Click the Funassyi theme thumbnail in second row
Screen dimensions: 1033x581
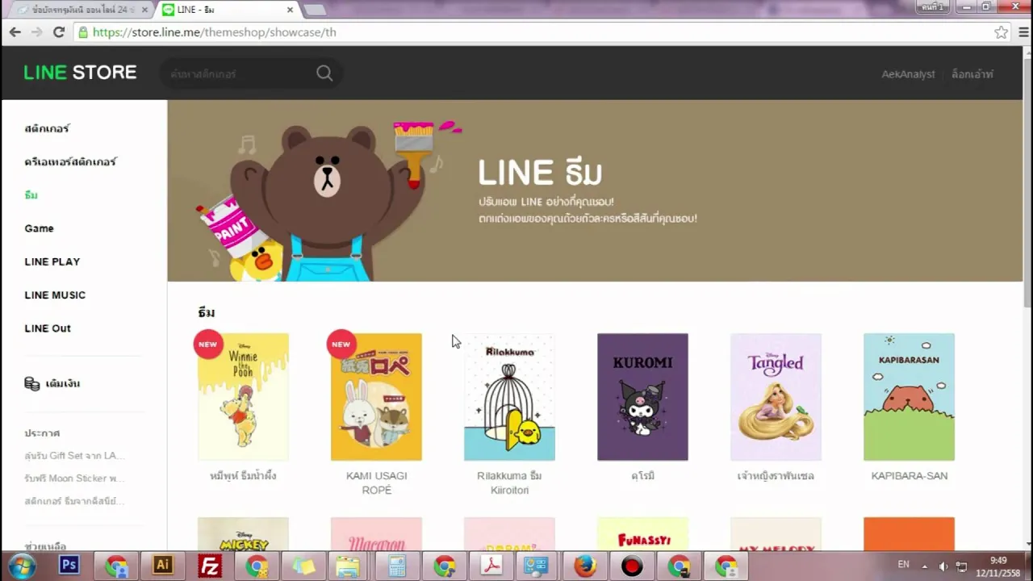pos(642,534)
